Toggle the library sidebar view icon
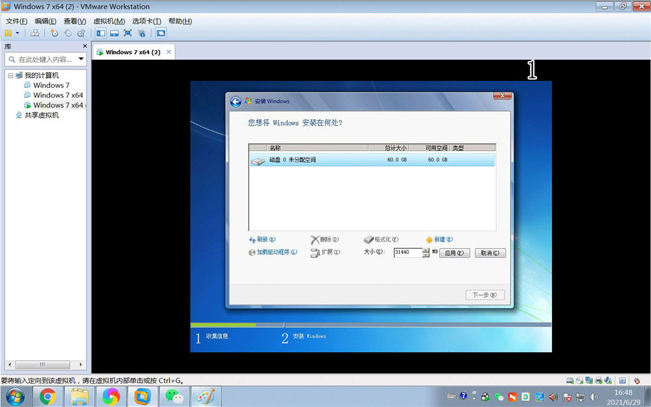651x407 pixels. coord(100,33)
